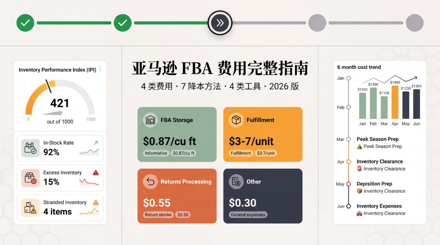
Task: Click the Inventory Performance Index (IPI) title
Action: click(x=58, y=70)
